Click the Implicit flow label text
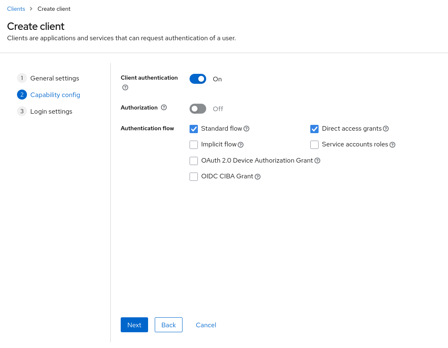This screenshot has height=348, width=448. (219, 144)
